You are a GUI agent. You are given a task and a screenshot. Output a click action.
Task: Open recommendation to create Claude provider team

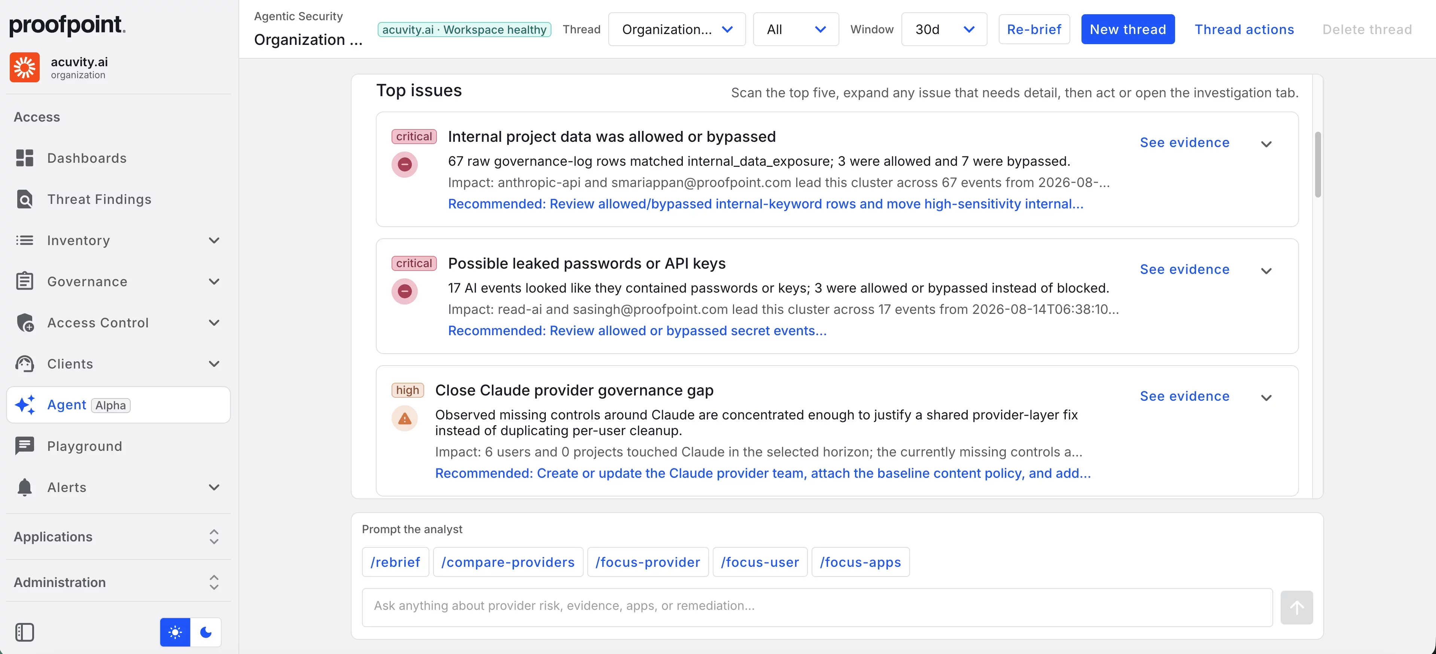coord(763,474)
